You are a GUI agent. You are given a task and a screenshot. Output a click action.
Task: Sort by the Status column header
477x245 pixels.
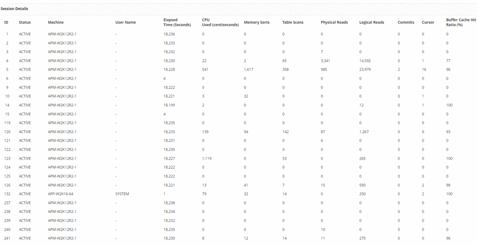coord(25,22)
